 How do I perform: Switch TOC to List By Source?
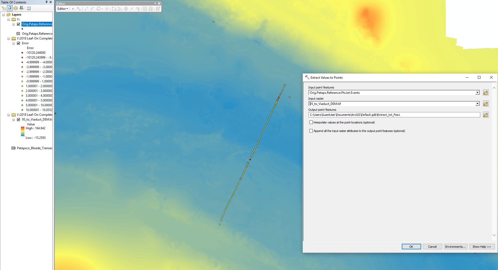click(x=10, y=8)
